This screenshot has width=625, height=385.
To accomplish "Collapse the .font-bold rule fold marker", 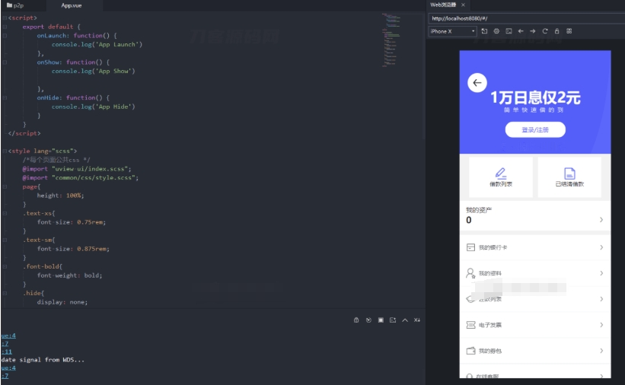I will (x=5, y=266).
